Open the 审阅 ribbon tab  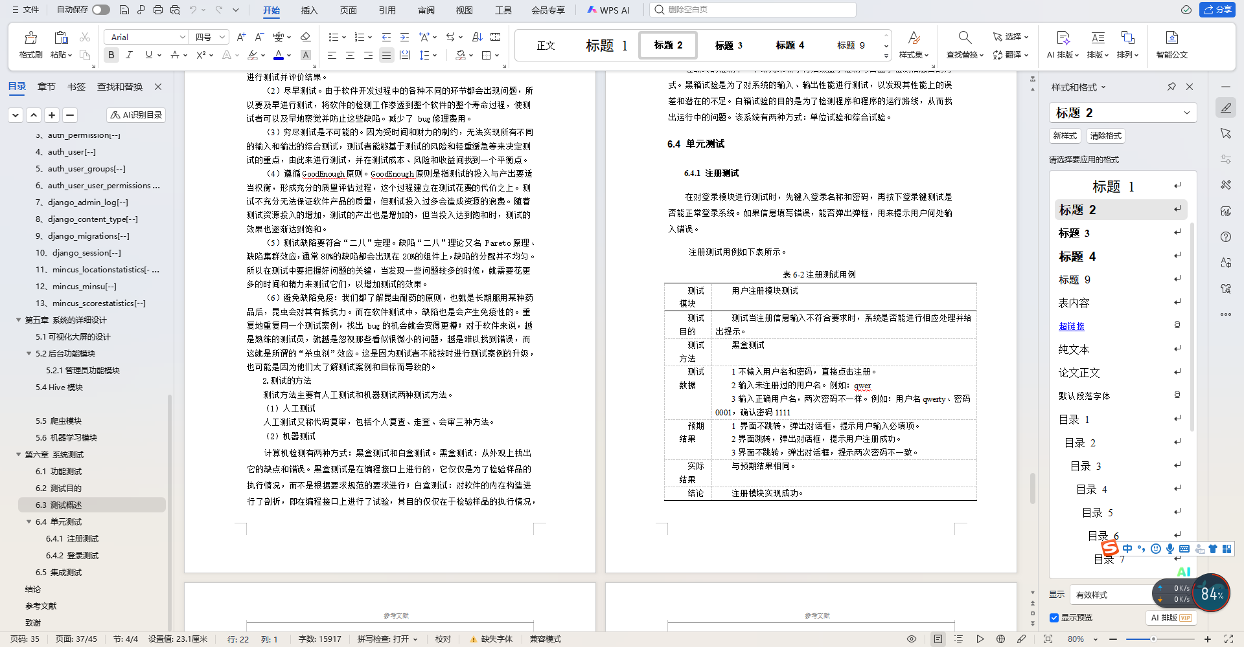[x=426, y=10]
